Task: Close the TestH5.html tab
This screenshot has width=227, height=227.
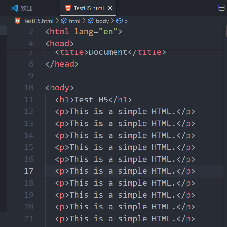Action: click(x=110, y=8)
